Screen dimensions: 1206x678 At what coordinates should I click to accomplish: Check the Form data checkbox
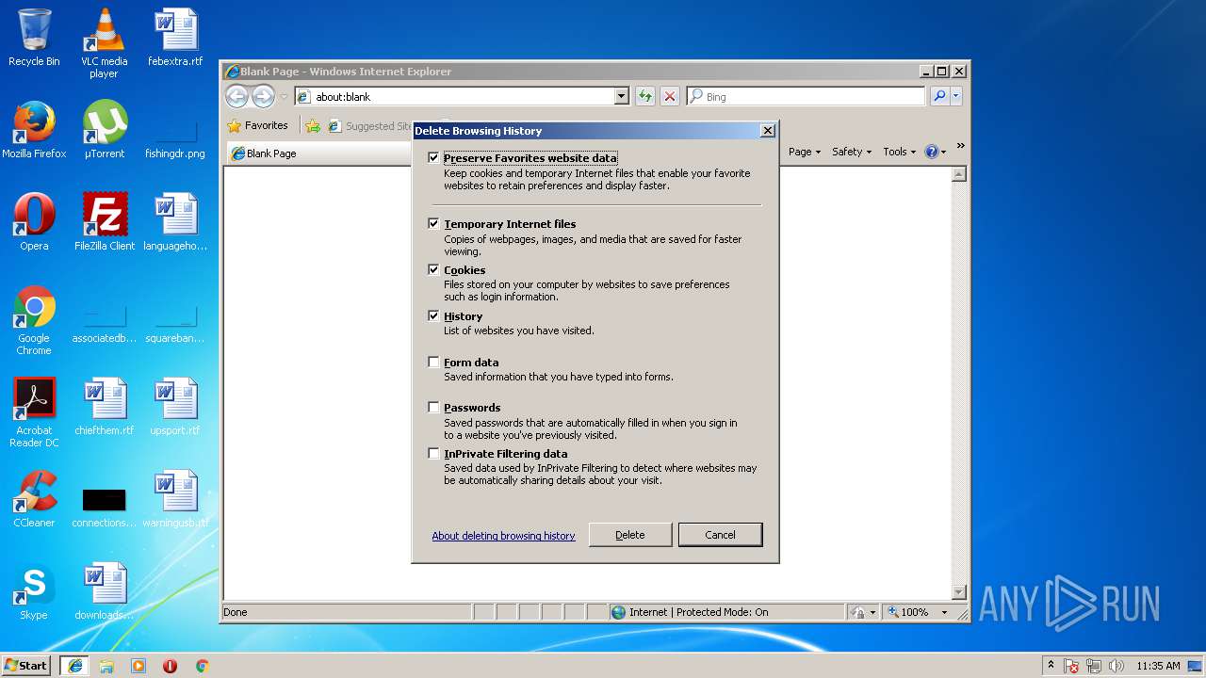pos(433,362)
